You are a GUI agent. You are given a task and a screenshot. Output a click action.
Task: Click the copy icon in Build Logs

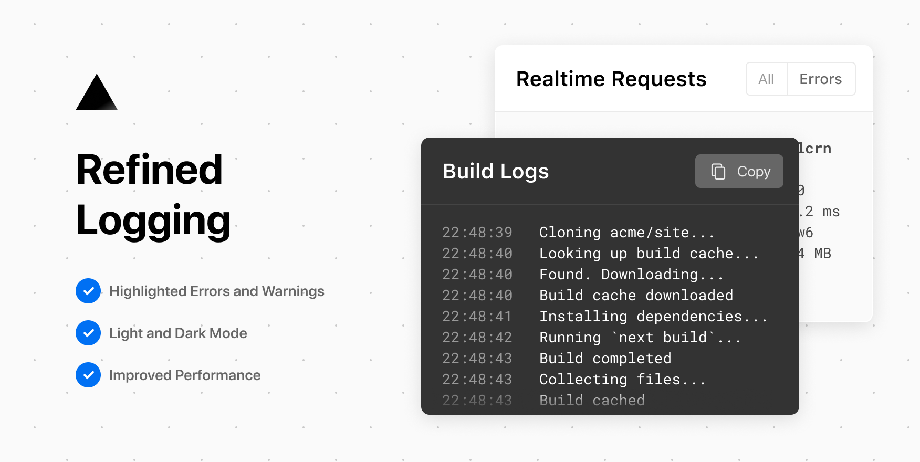coord(718,172)
